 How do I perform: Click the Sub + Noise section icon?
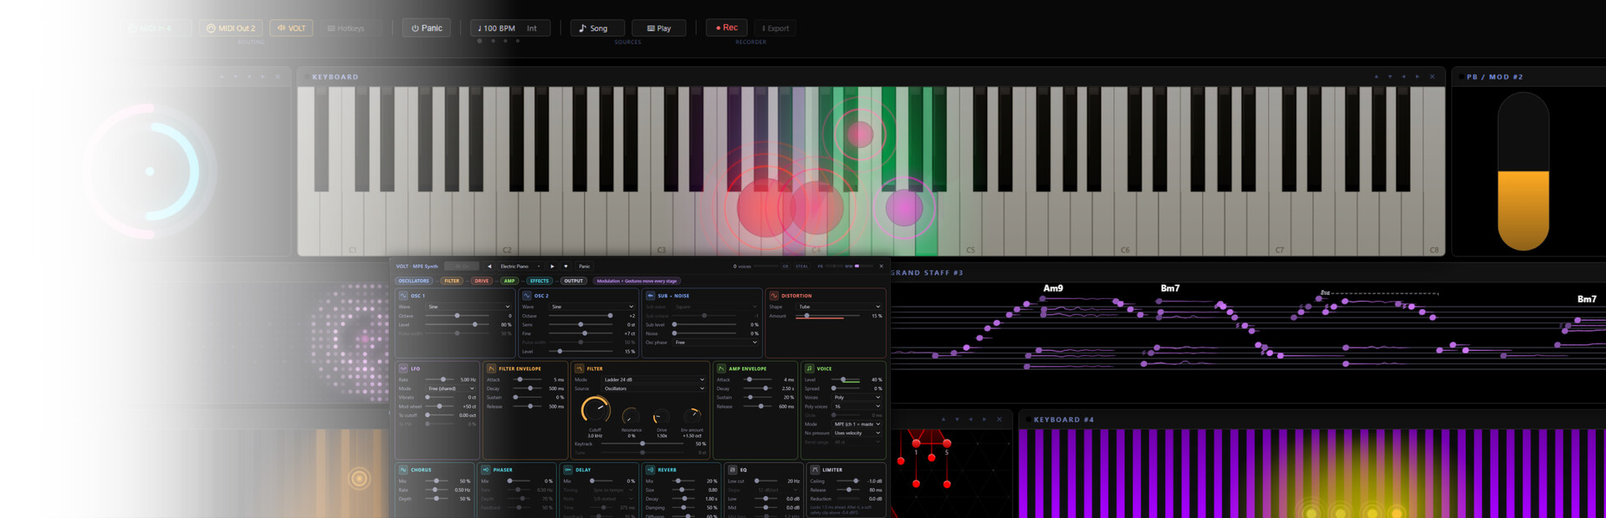pos(650,296)
